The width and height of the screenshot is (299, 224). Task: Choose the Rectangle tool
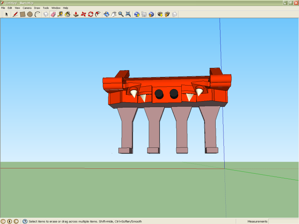(22, 14)
